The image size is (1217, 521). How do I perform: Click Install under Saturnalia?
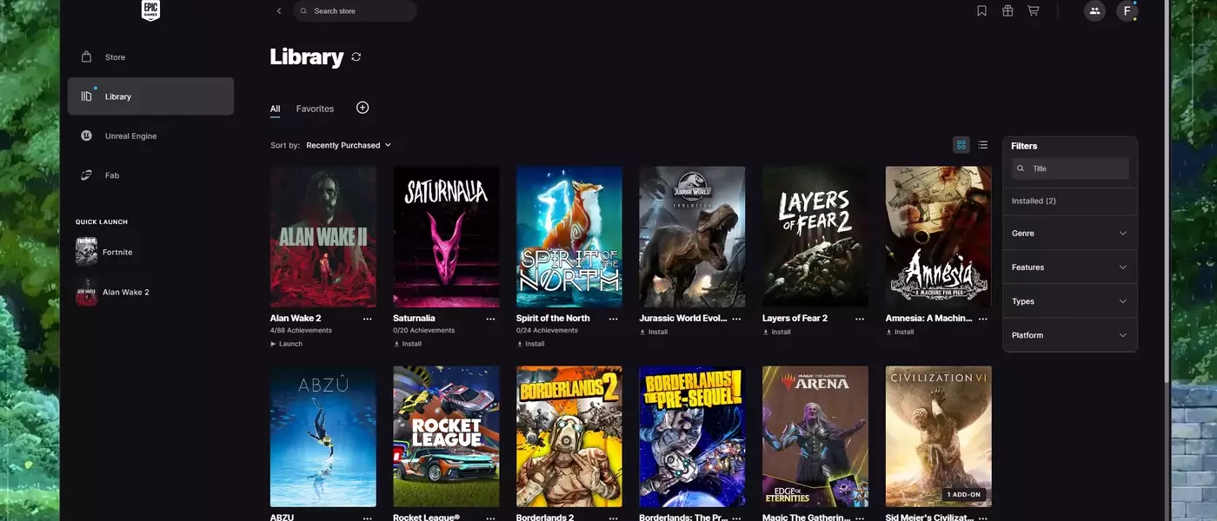pyautogui.click(x=408, y=344)
